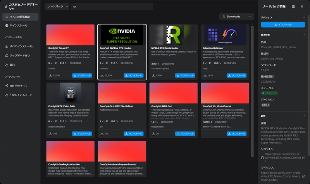Open version 0.1.8 selector on ComfyUI_TensorRT
This screenshot has height=184, width=310.
(63, 63)
